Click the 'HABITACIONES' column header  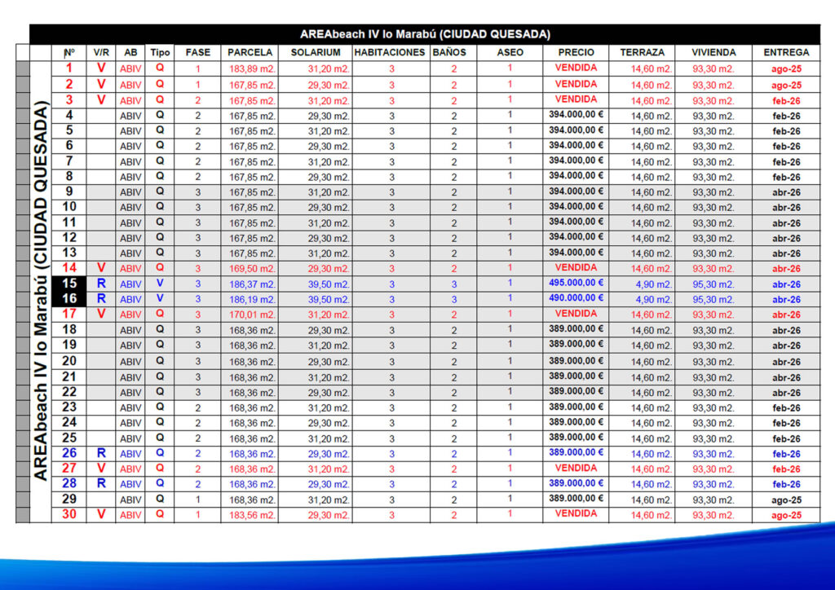390,52
